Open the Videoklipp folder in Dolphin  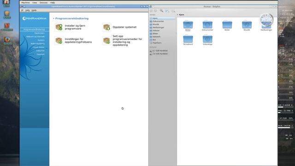pos(207,40)
